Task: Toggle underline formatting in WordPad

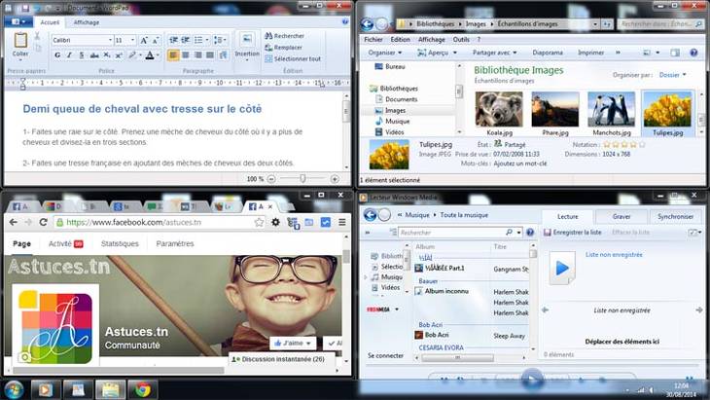Action: click(82, 55)
